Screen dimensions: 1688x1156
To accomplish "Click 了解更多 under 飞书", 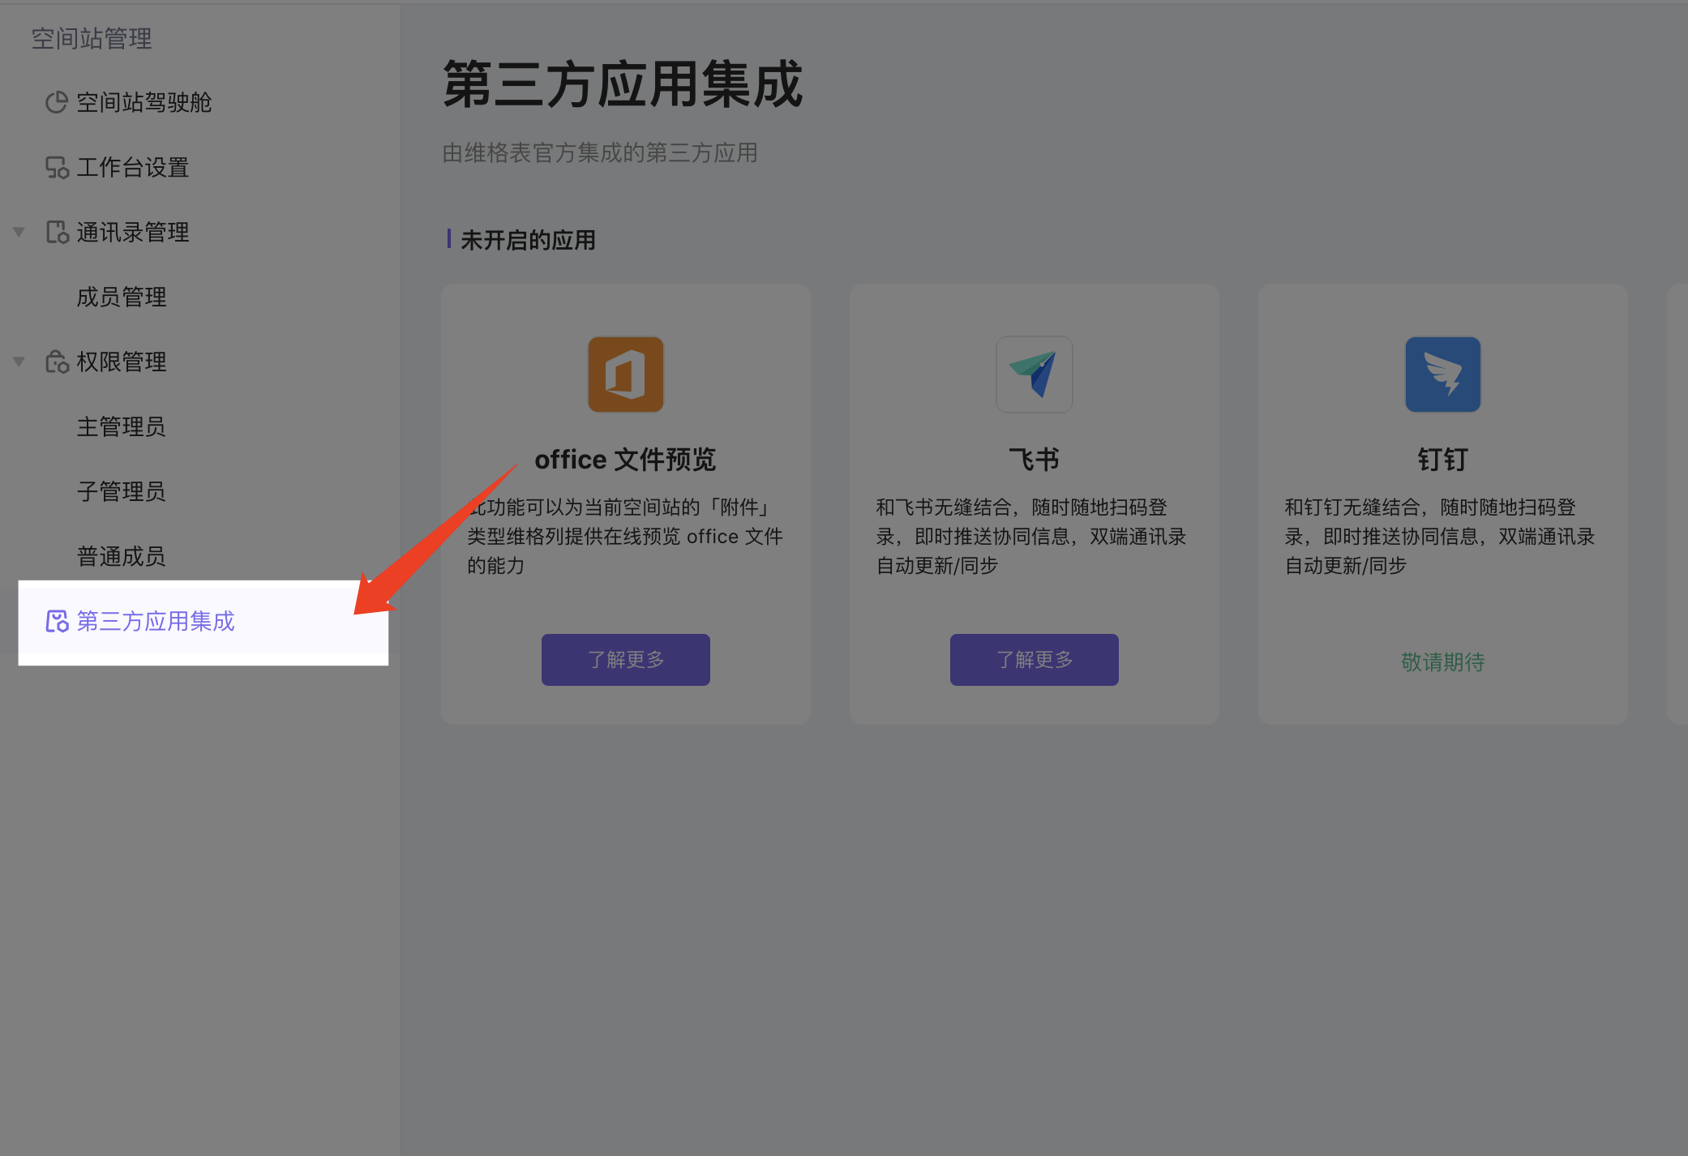I will tap(1034, 659).
